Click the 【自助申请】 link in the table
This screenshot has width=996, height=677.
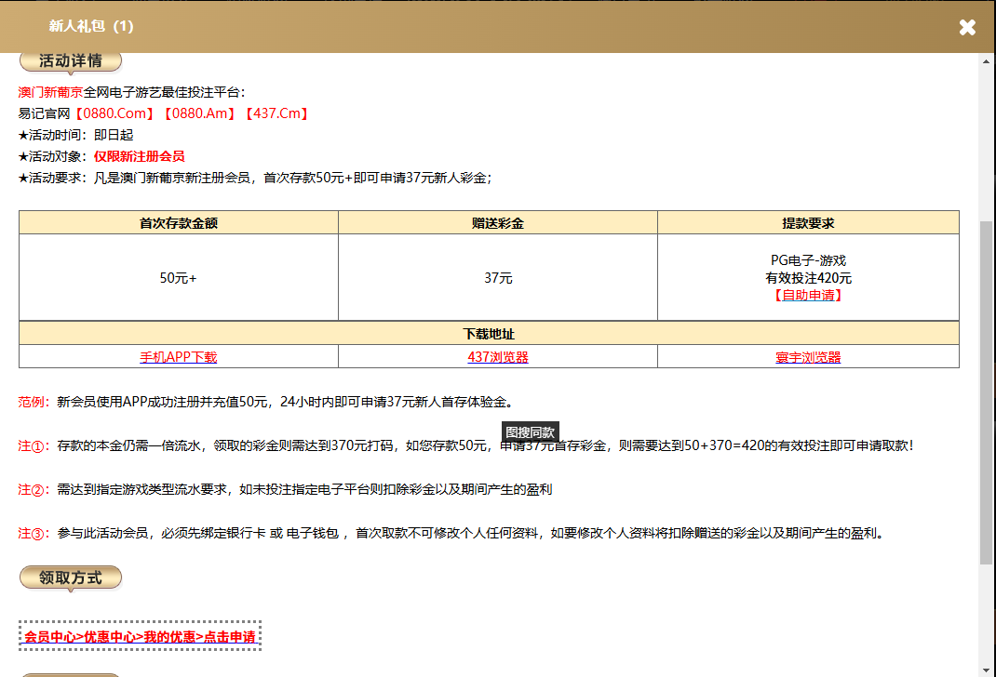click(808, 296)
